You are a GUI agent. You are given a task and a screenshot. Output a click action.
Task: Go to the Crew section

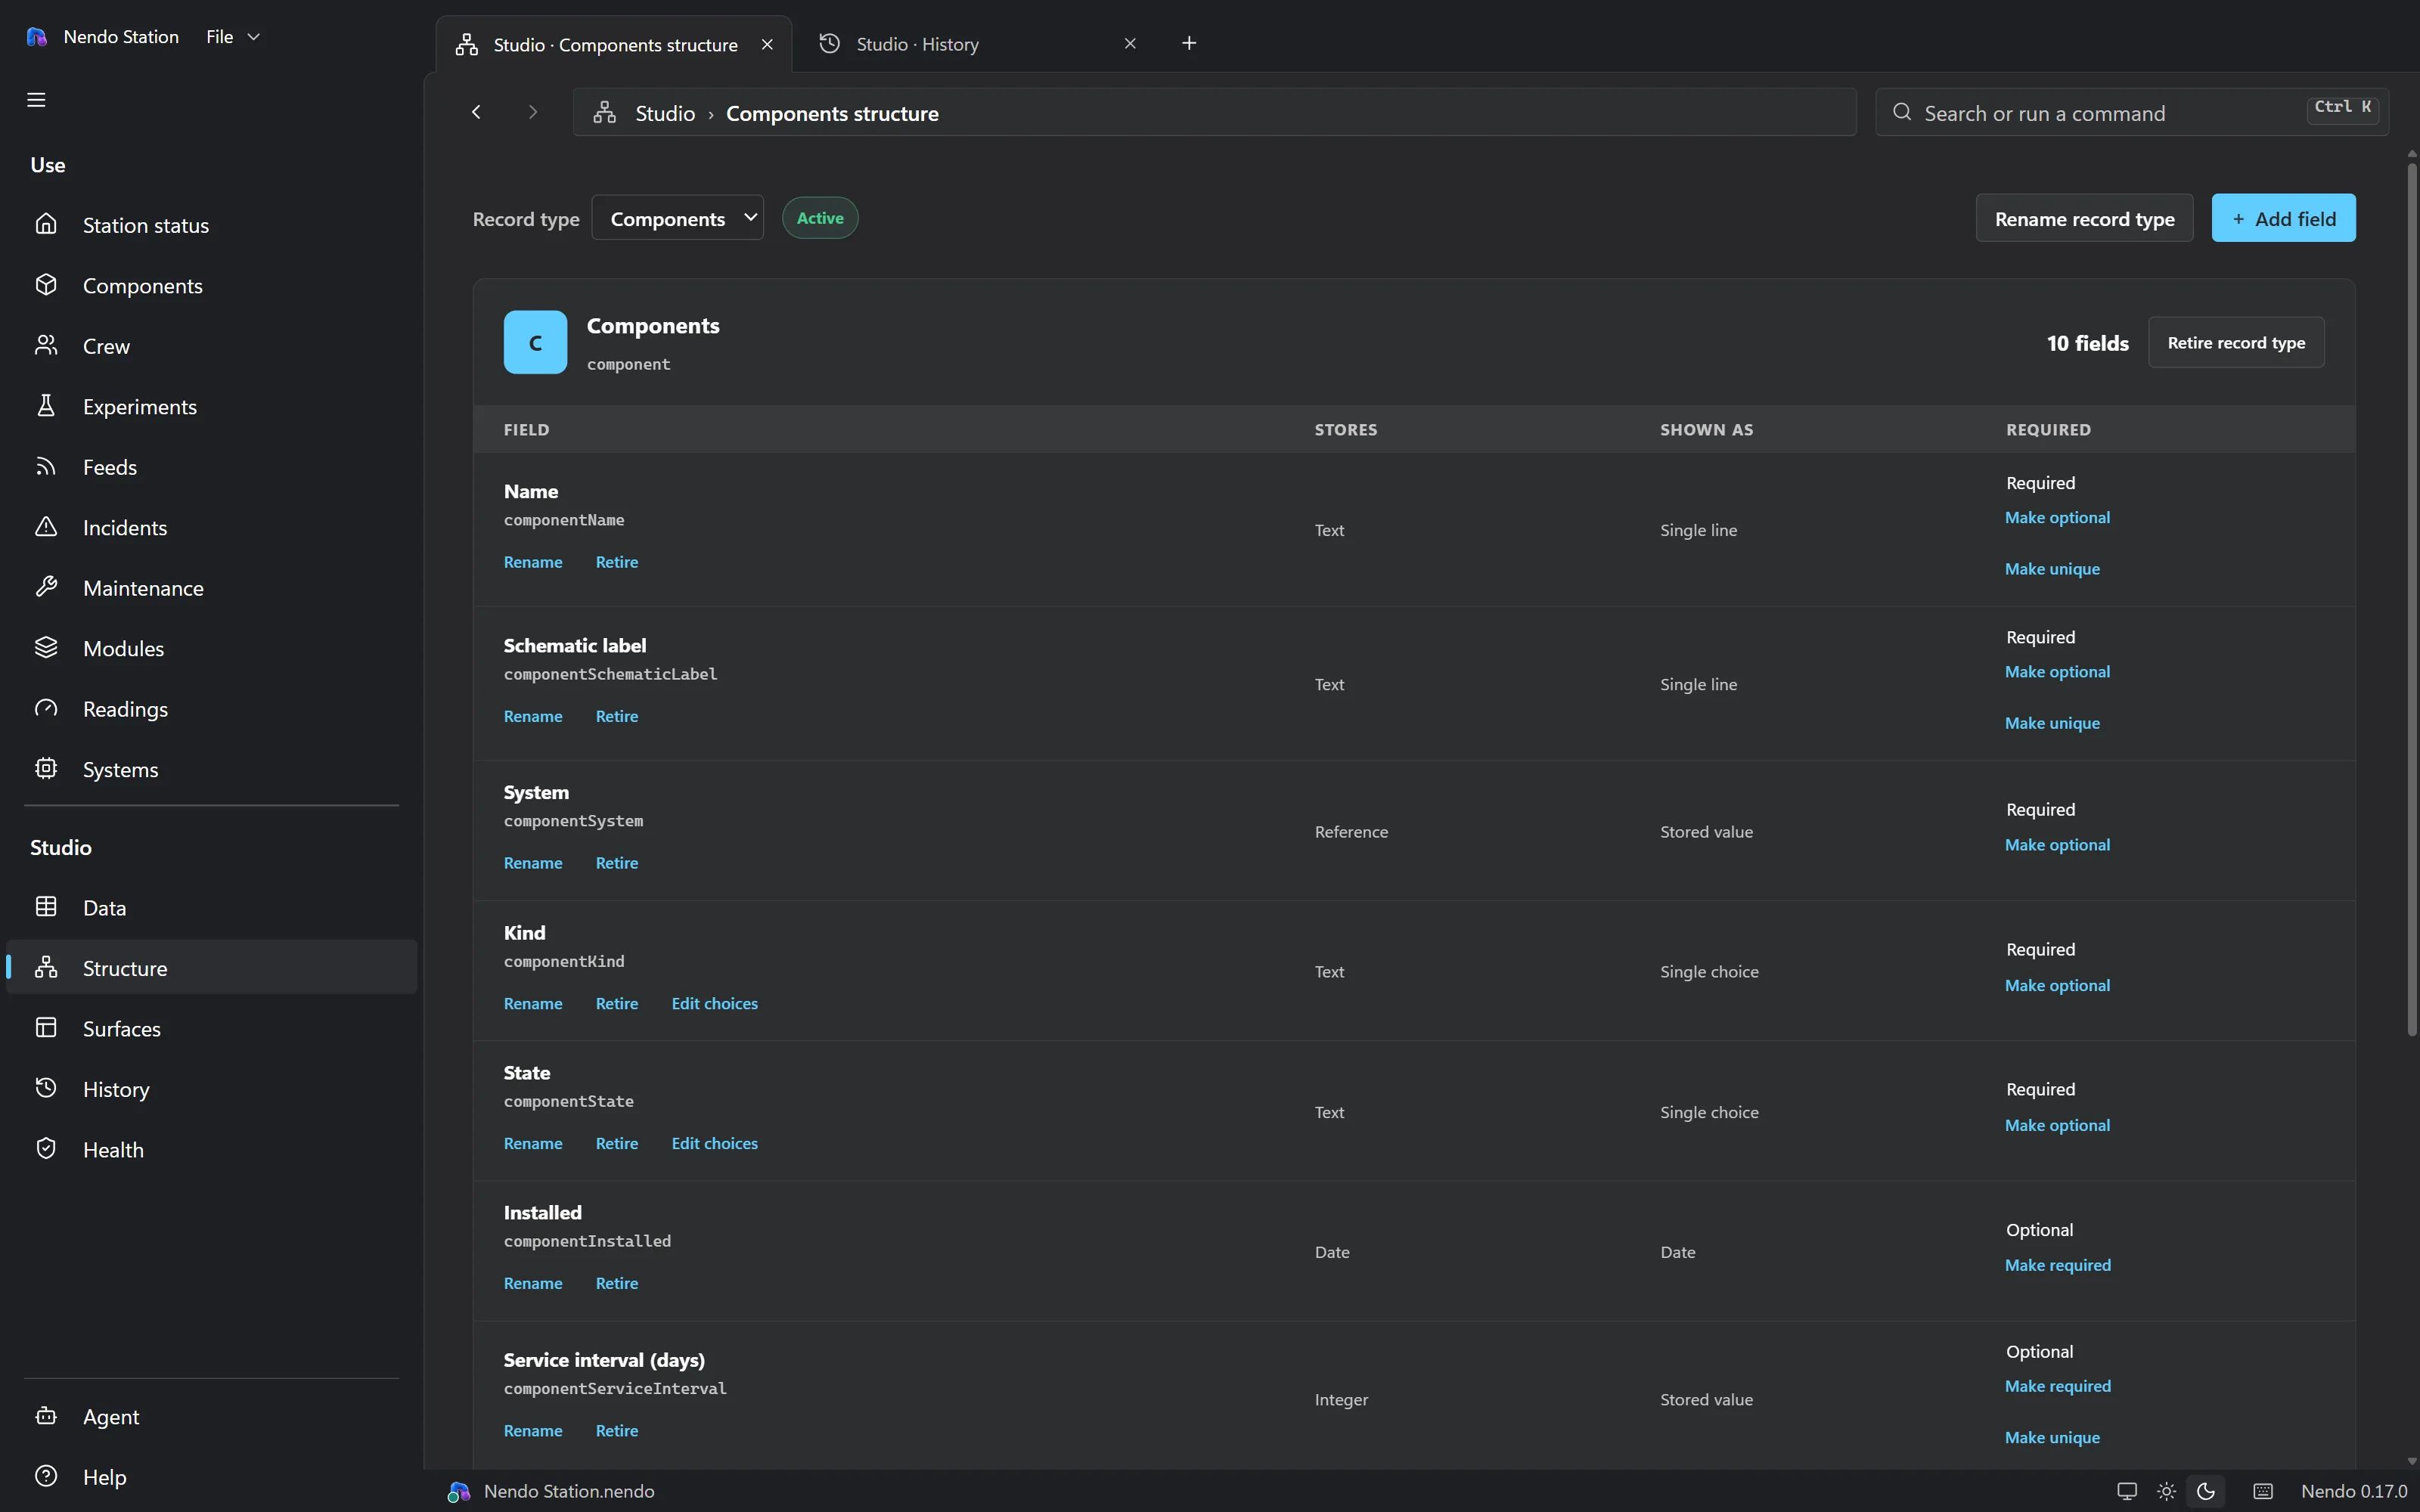click(212, 346)
